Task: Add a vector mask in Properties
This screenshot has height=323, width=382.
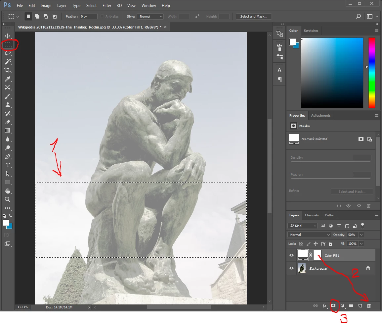Action: pos(369,139)
